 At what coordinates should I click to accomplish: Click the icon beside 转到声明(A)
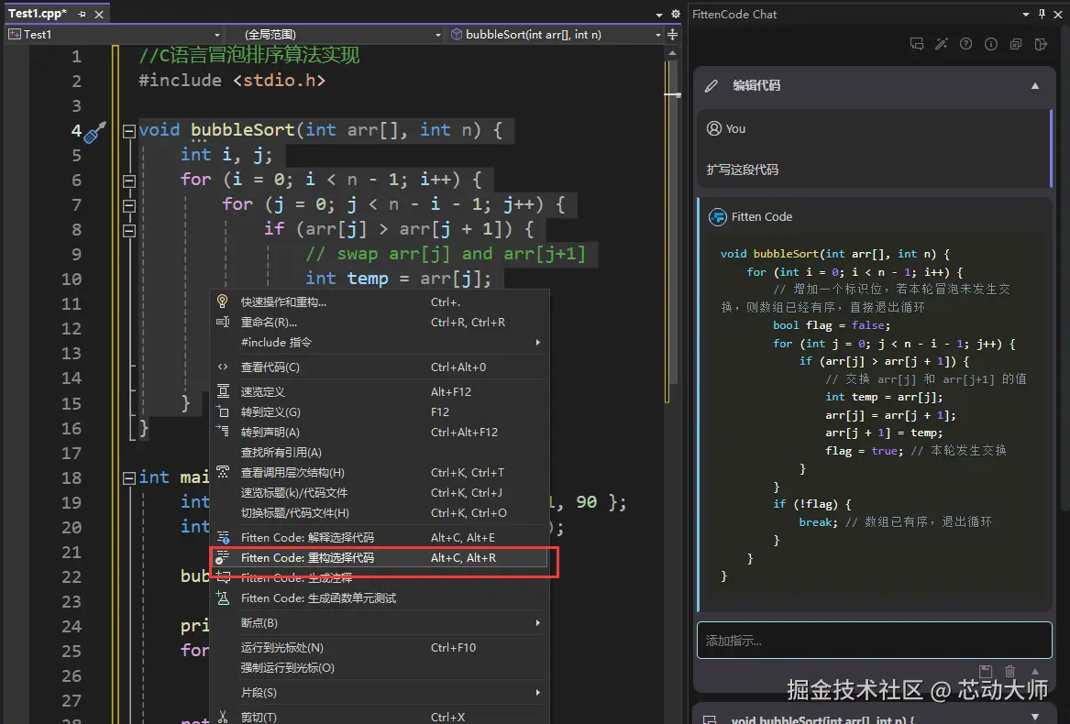pos(223,432)
